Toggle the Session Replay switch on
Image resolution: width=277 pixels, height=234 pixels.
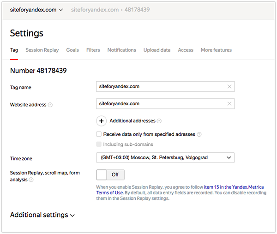click(110, 175)
